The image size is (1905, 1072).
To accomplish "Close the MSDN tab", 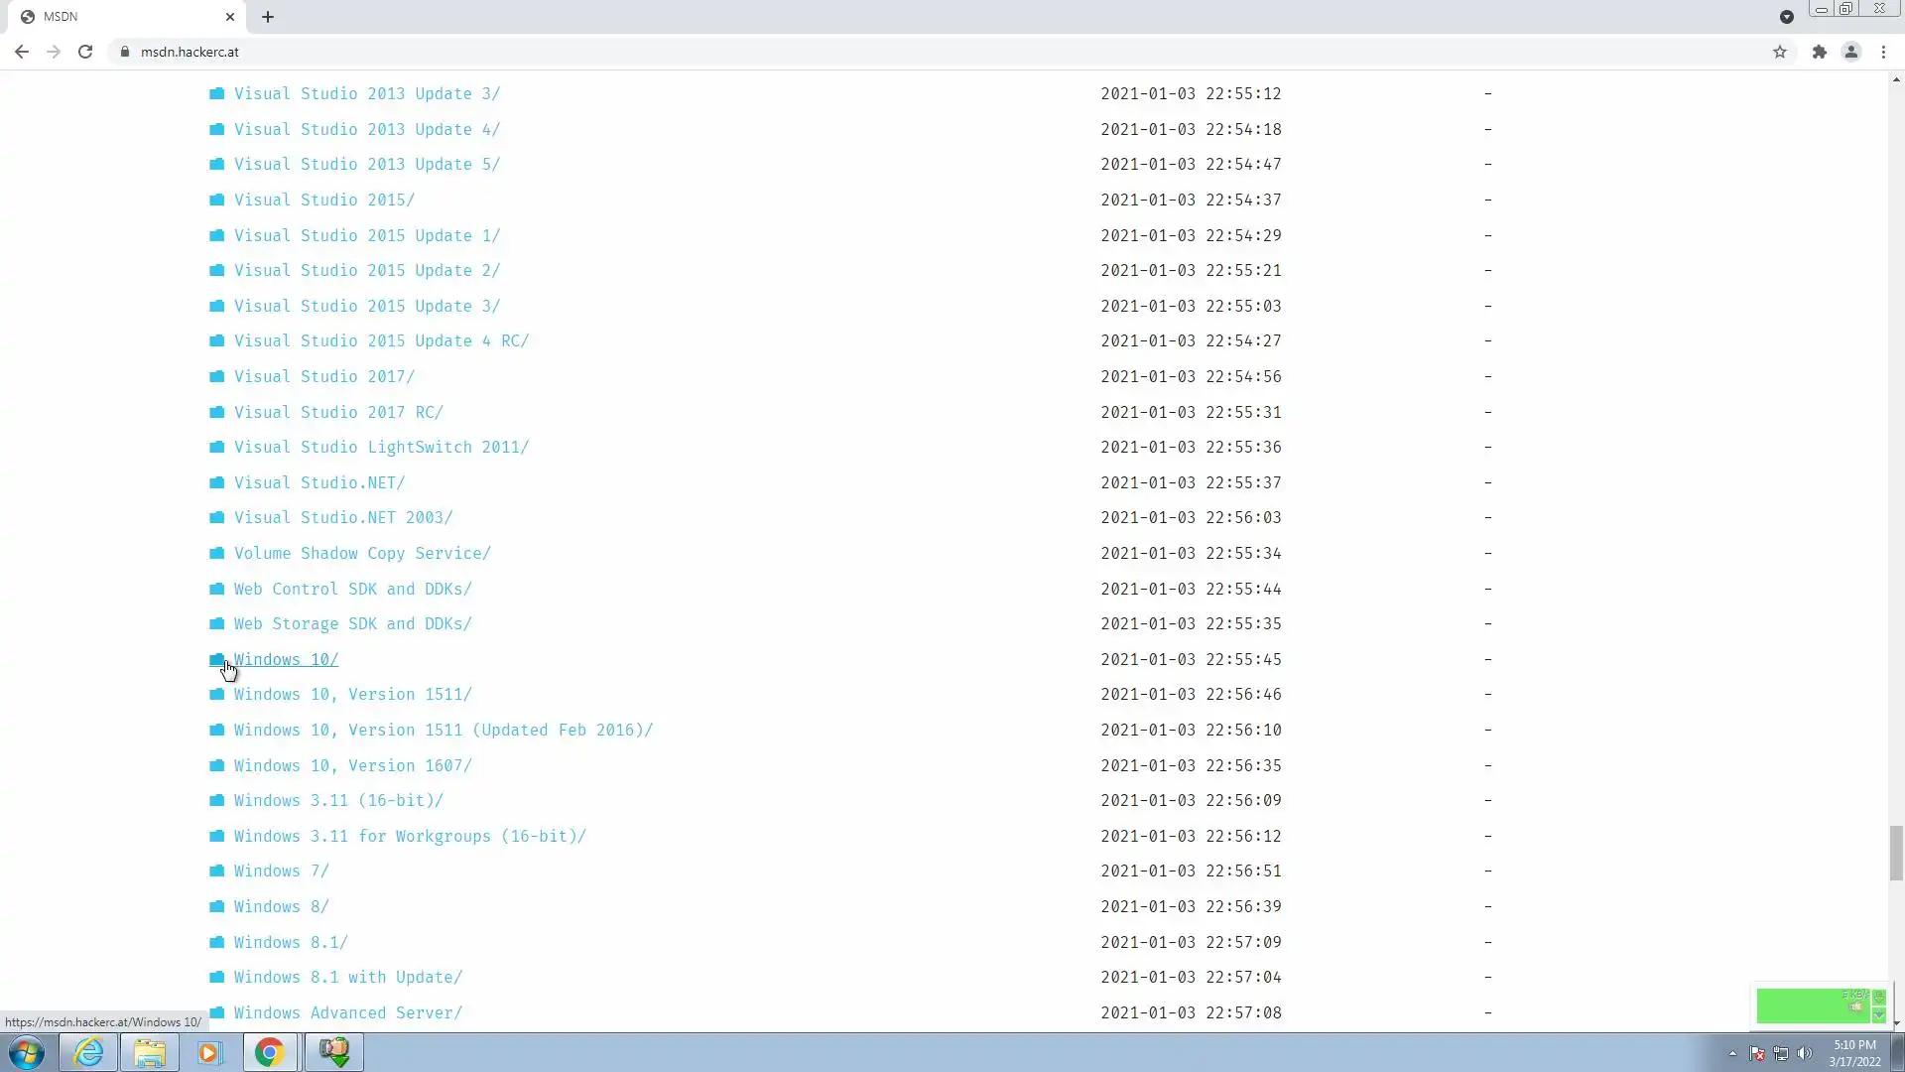I will click(230, 17).
